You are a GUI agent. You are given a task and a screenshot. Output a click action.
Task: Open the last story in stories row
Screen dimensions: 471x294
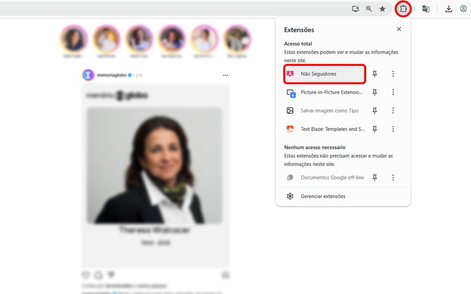coord(237,39)
